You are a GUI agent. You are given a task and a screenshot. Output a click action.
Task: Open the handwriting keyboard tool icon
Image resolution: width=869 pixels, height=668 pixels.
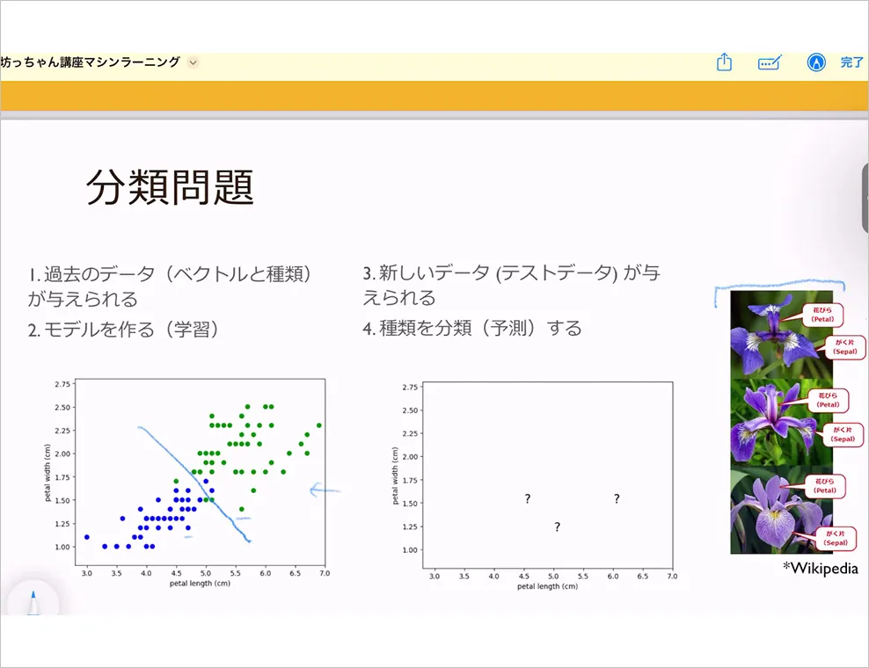[x=770, y=62]
